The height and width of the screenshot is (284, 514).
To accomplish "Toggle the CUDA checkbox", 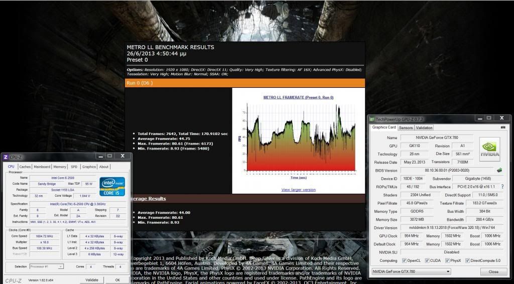I will (x=427, y=260).
